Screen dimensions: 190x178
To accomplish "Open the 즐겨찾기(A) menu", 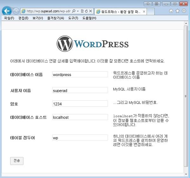I will 56,18.
